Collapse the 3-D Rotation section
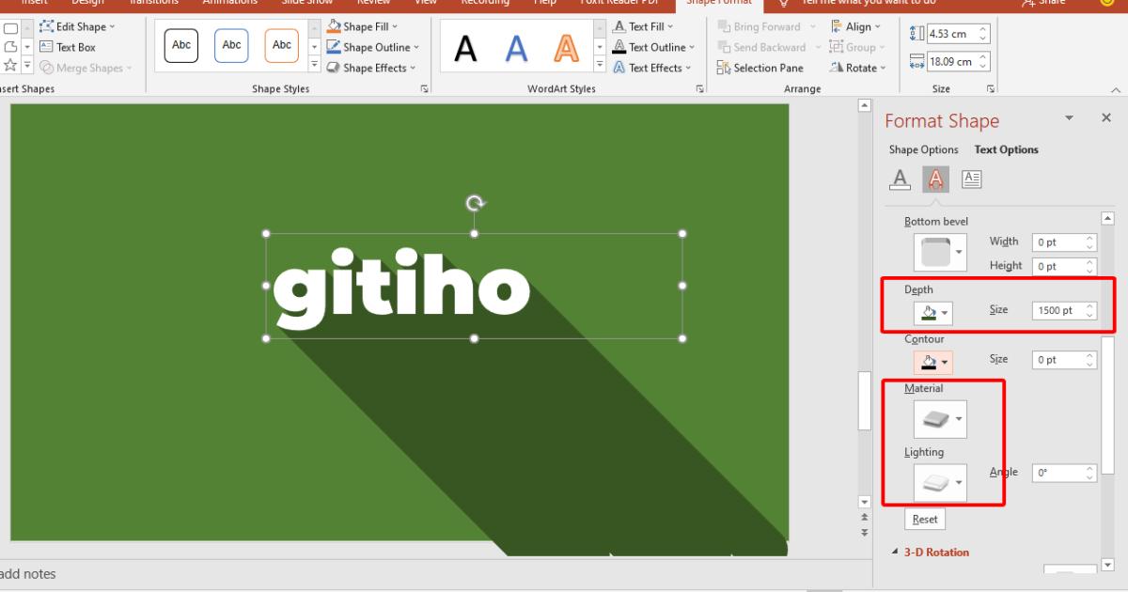 point(894,553)
